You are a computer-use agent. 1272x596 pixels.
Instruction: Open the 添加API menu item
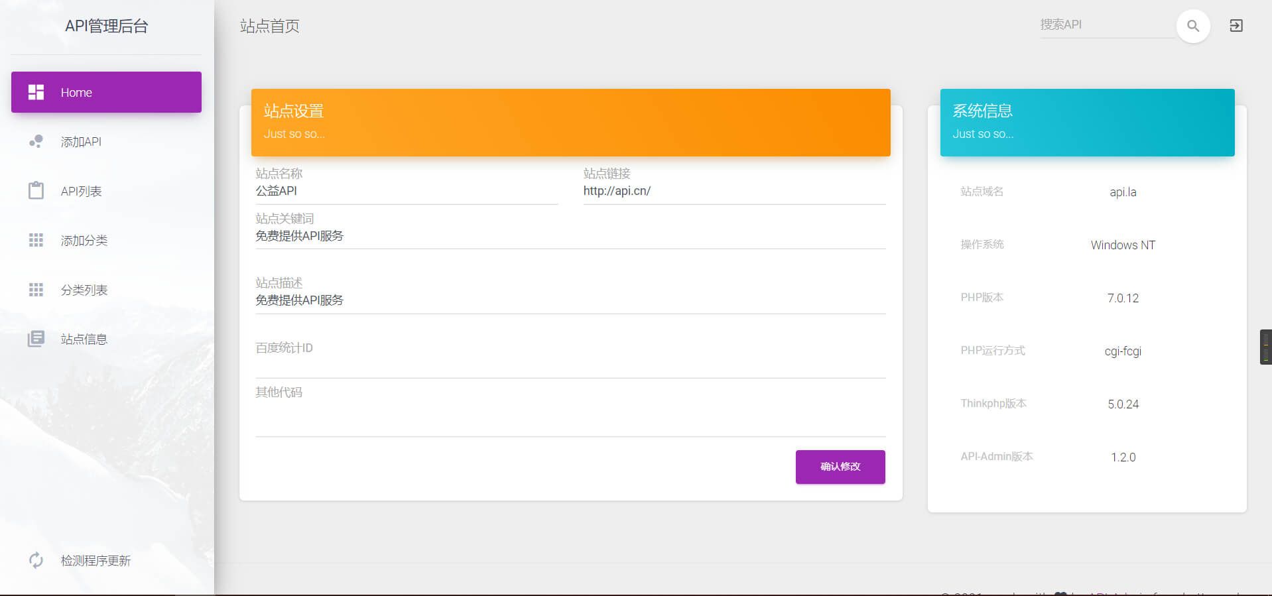(81, 142)
